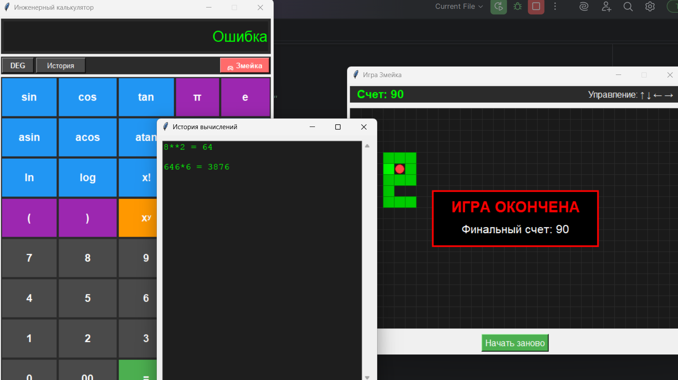Viewport: 678px width, 380px height.
Task: Click the log button
Action: (x=87, y=177)
